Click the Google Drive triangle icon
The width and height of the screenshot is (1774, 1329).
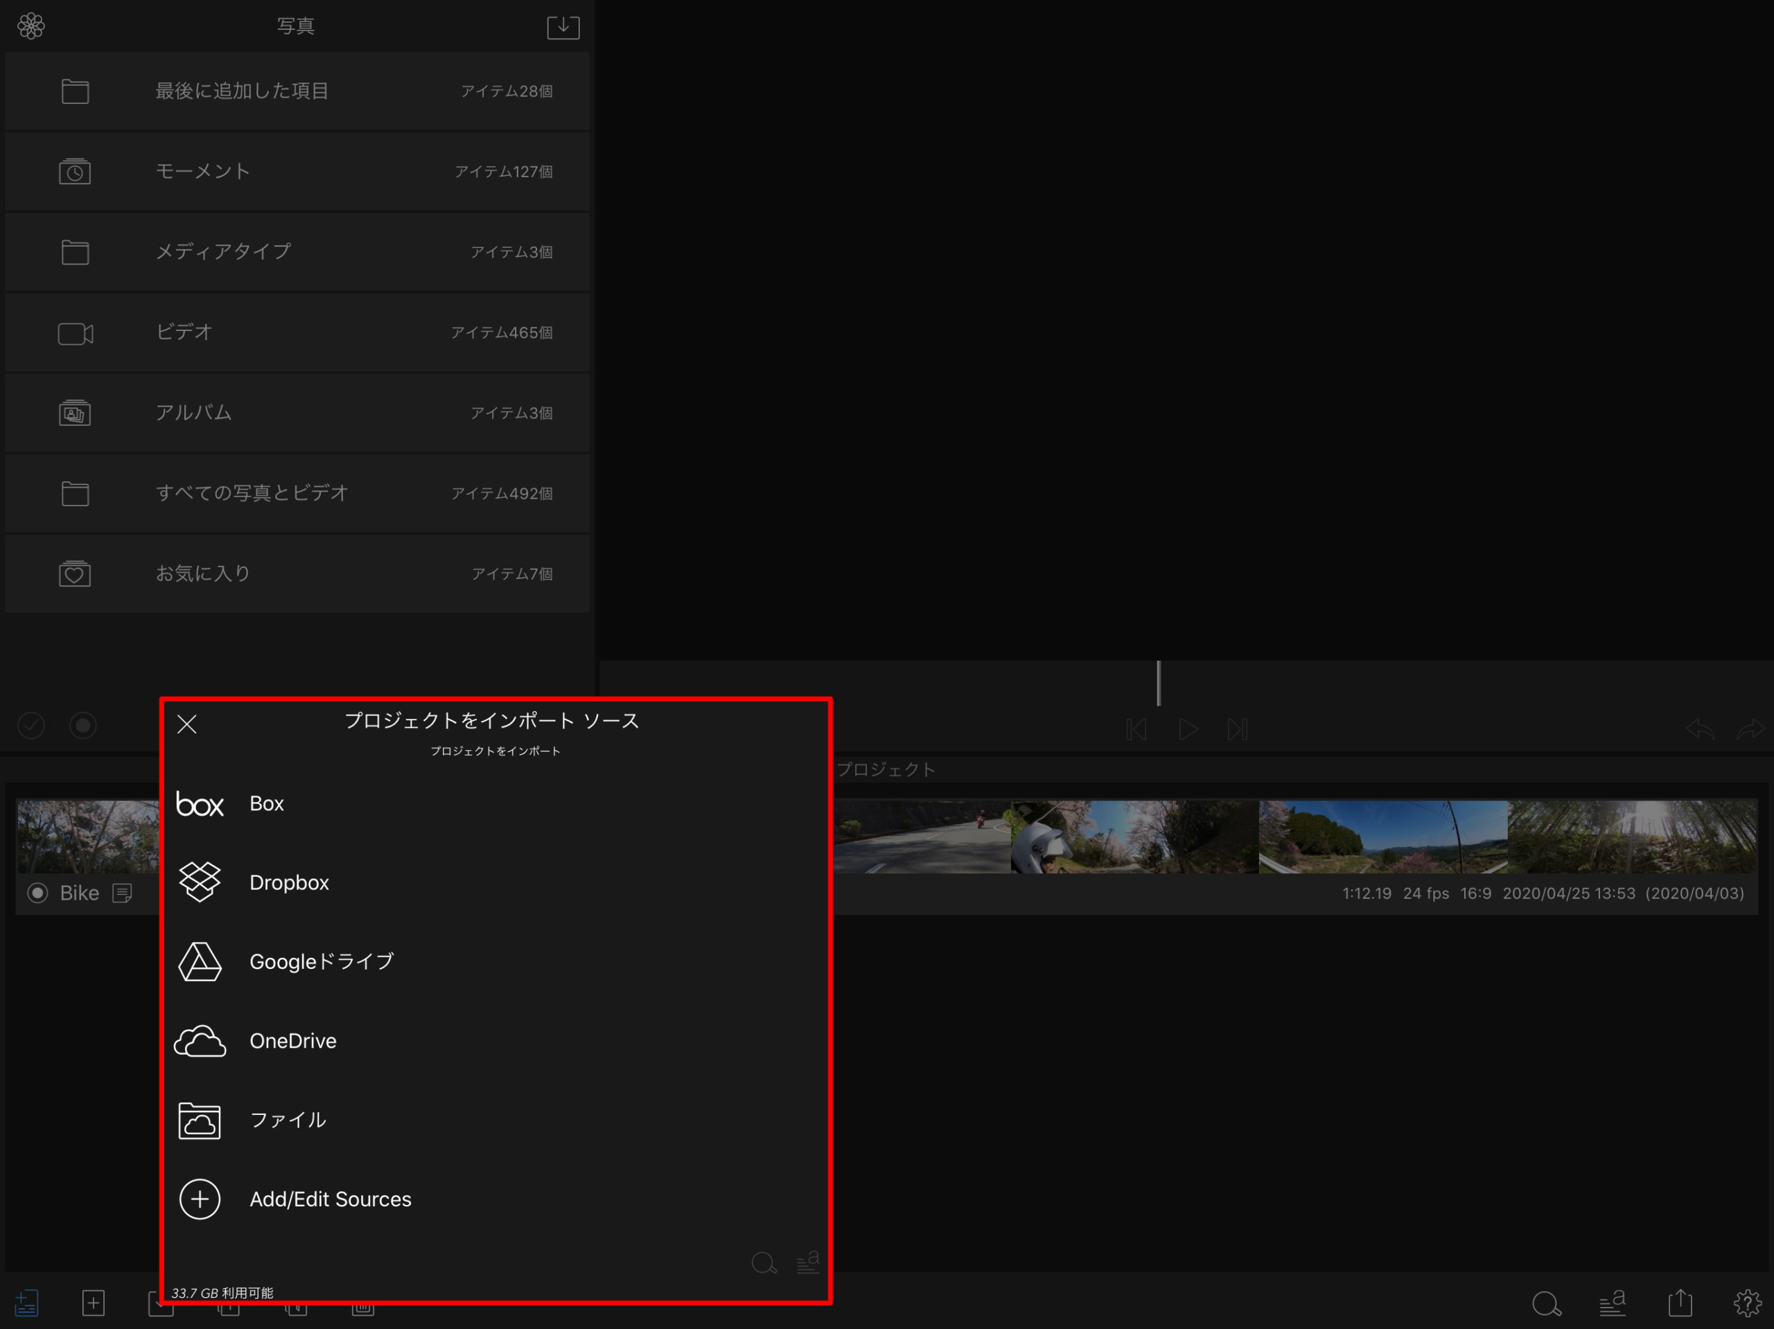point(200,961)
